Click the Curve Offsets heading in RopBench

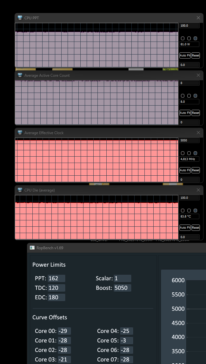tap(50, 317)
